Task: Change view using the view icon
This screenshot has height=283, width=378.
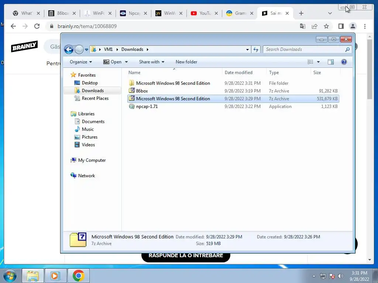Action: pyautogui.click(x=310, y=62)
